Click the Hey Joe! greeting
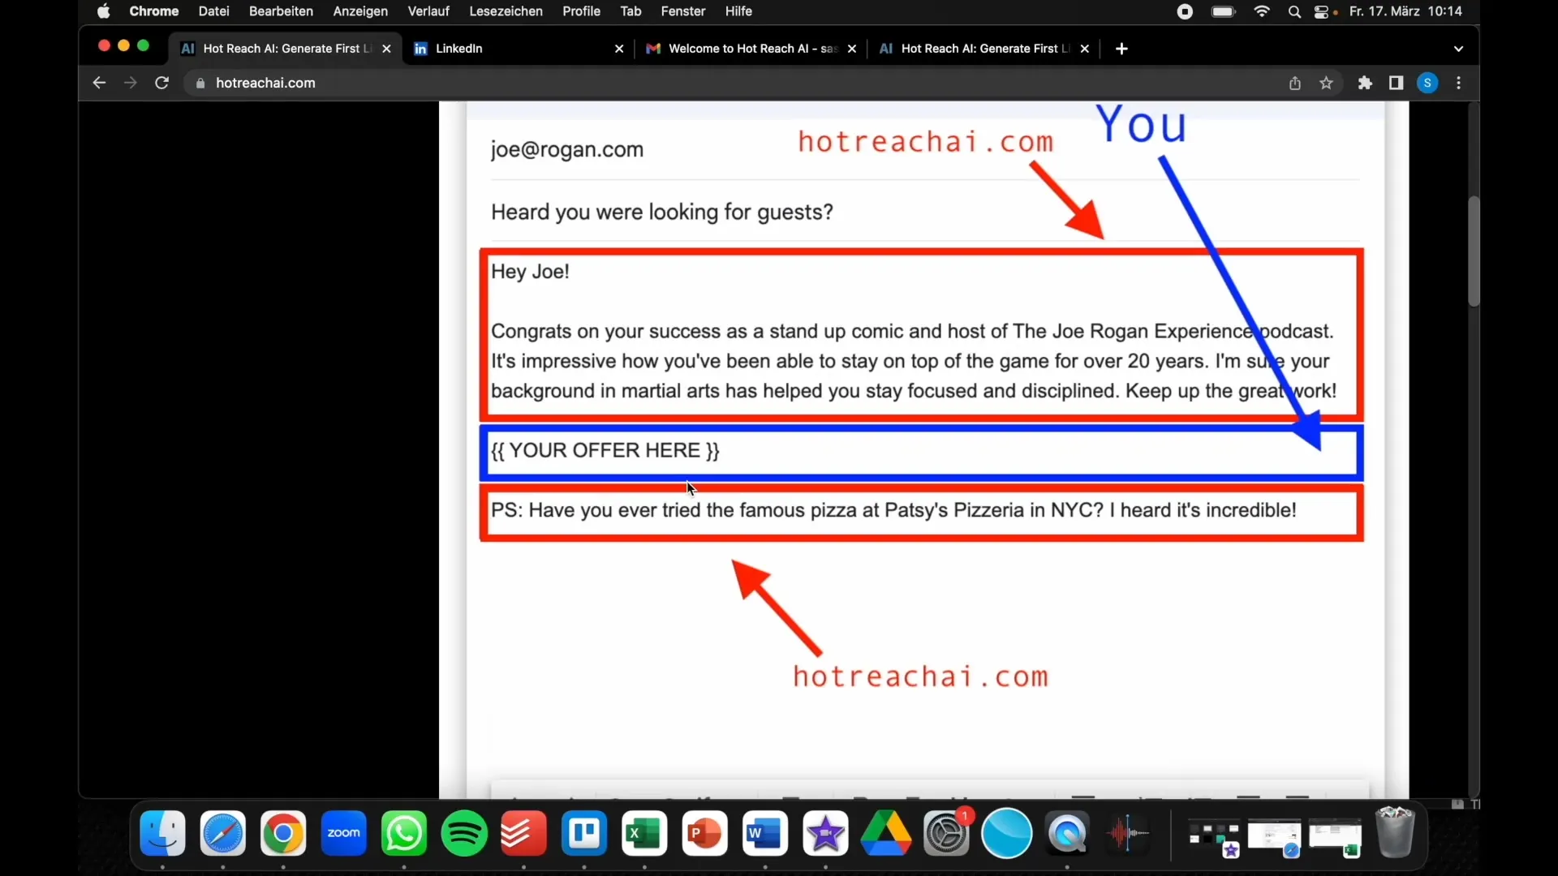Screen dimensions: 1558x876 530,272
